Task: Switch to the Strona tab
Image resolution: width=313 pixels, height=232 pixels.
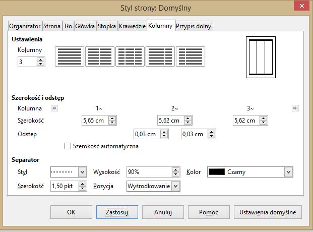Action: (52, 26)
